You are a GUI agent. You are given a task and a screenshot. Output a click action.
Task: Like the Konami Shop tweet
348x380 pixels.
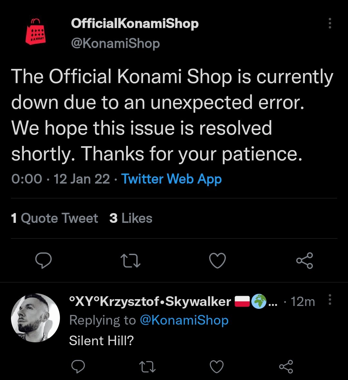217,261
